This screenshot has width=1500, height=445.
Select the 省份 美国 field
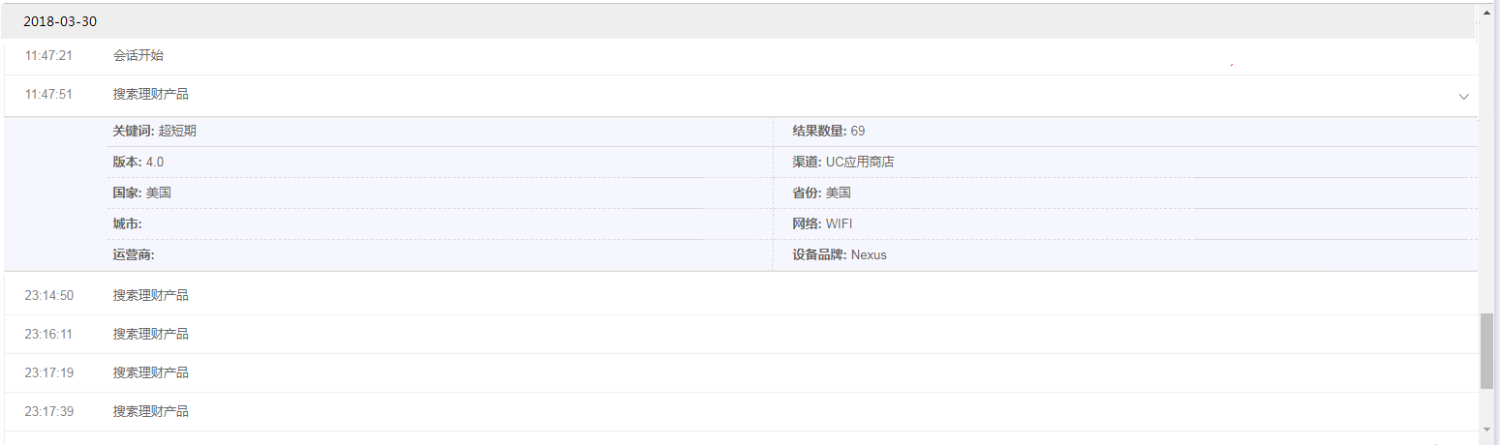[x=821, y=193]
